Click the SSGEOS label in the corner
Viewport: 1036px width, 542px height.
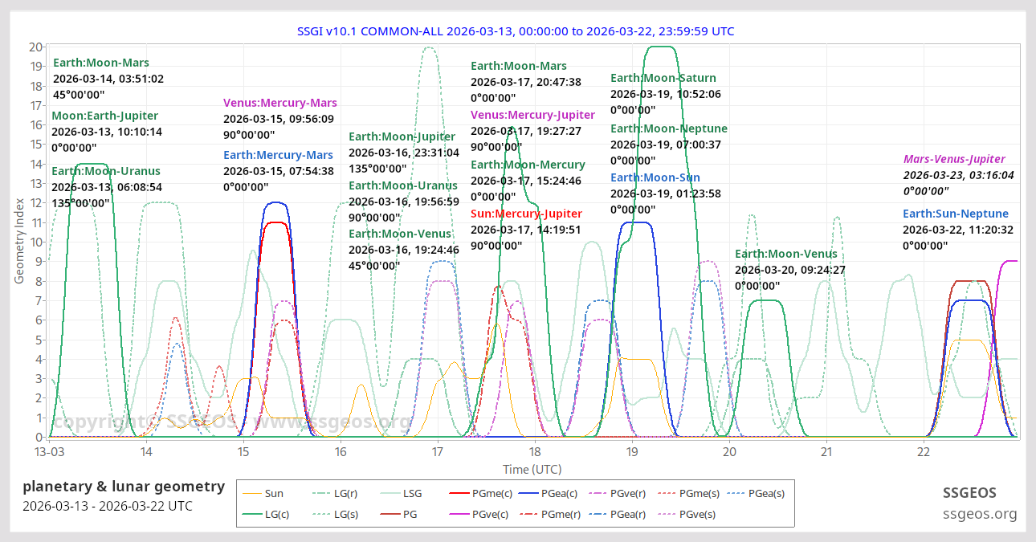pyautogui.click(x=970, y=492)
